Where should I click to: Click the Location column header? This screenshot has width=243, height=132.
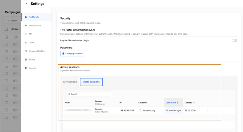click(143, 102)
